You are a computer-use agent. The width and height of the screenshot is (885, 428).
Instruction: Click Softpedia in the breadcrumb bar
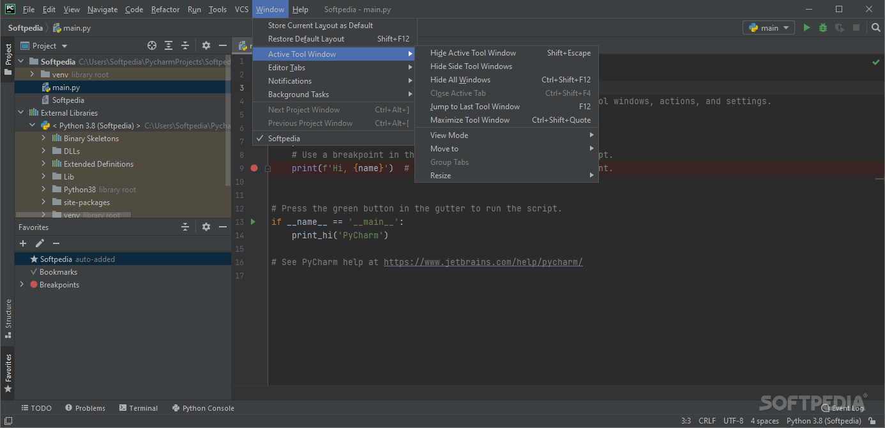tap(26, 27)
